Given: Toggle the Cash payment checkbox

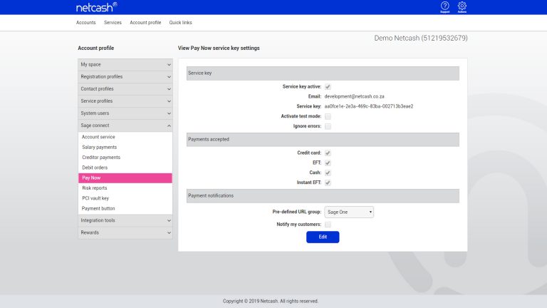Looking at the screenshot, I should coord(328,173).
